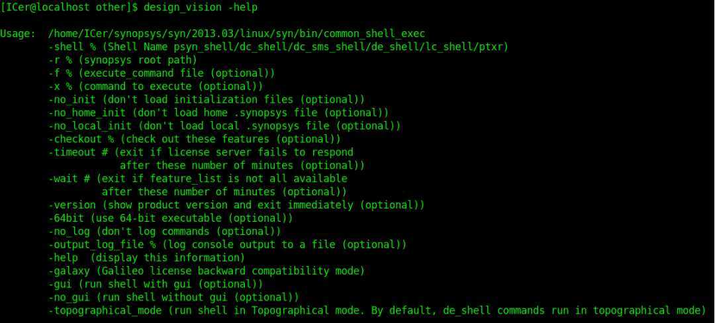Click the -wait feature_list option line

(x=197, y=179)
